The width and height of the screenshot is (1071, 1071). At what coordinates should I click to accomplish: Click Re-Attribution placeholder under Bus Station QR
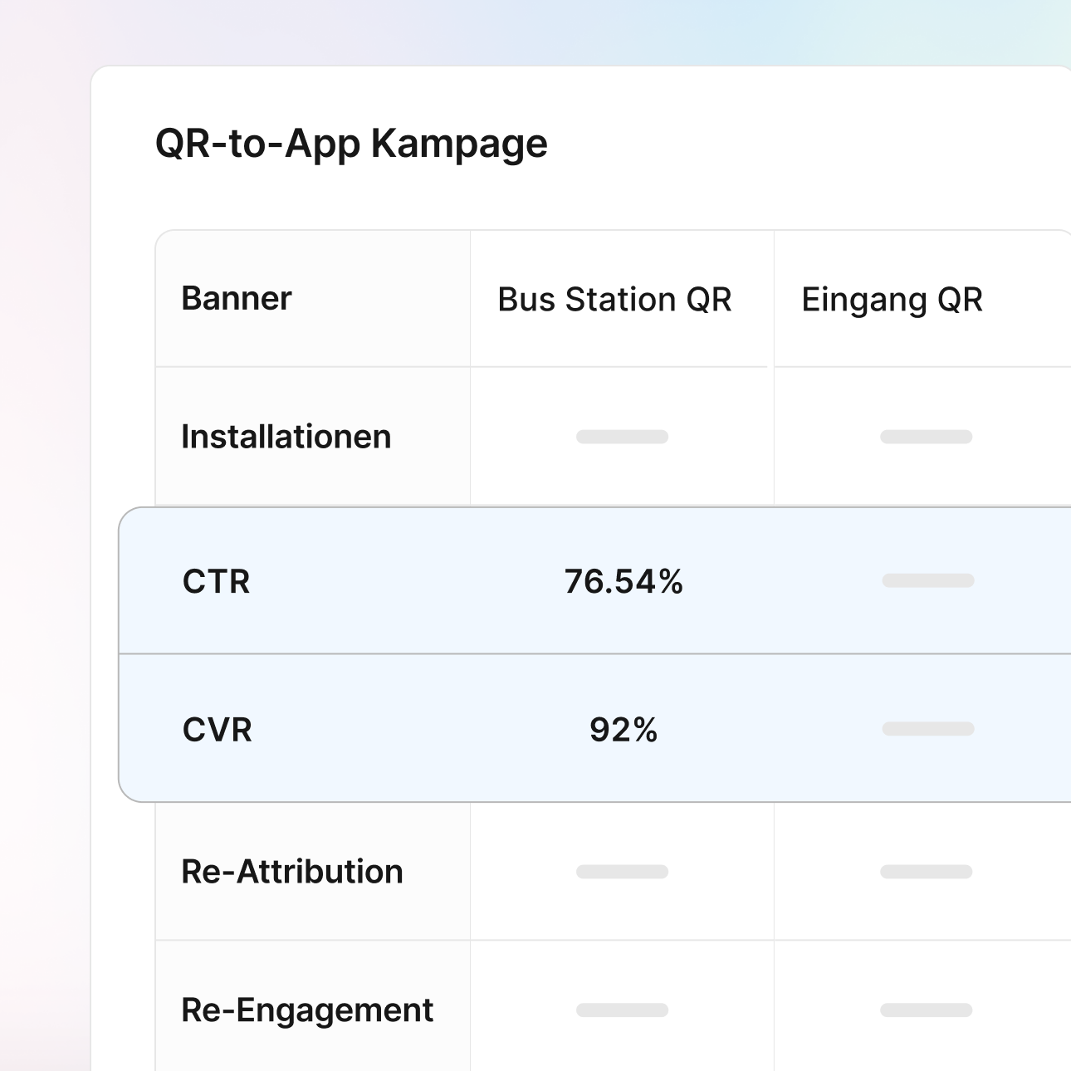[622, 872]
